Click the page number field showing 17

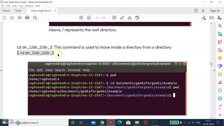(x=97, y=18)
